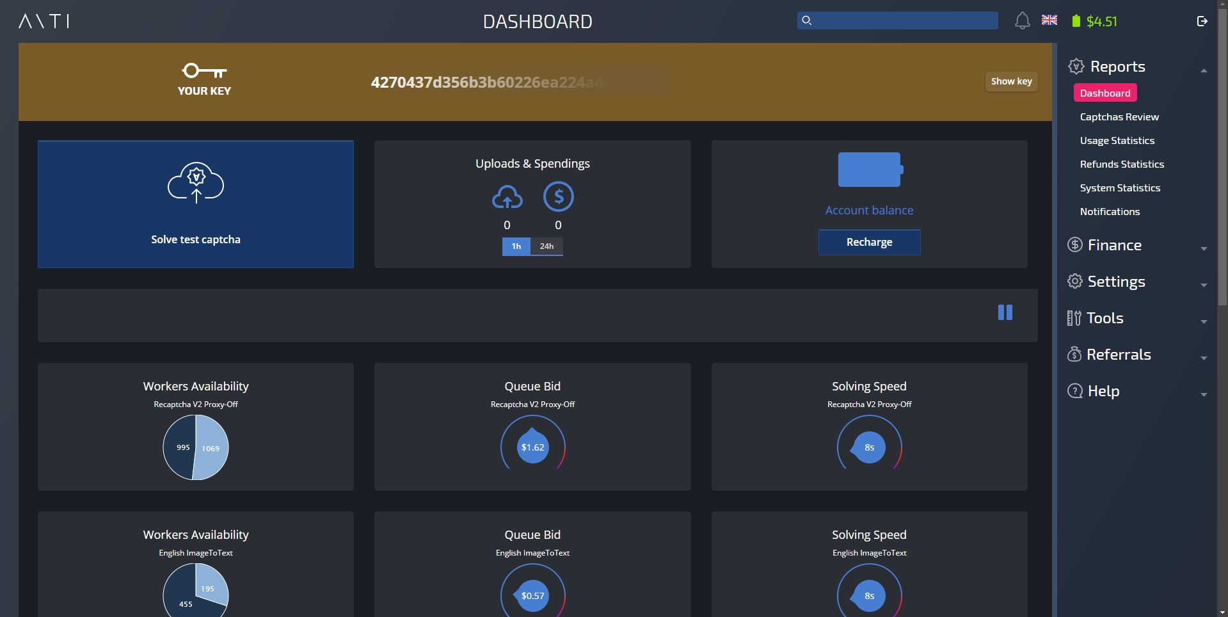Screen dimensions: 1228x617
Task: Click the logout icon in header
Action: 1202,21
